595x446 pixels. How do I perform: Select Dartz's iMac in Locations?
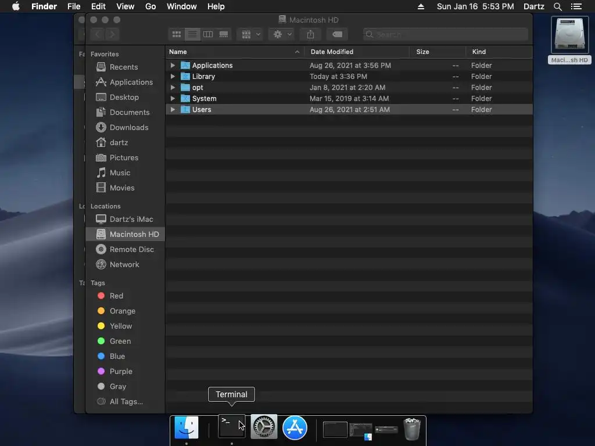pyautogui.click(x=124, y=219)
